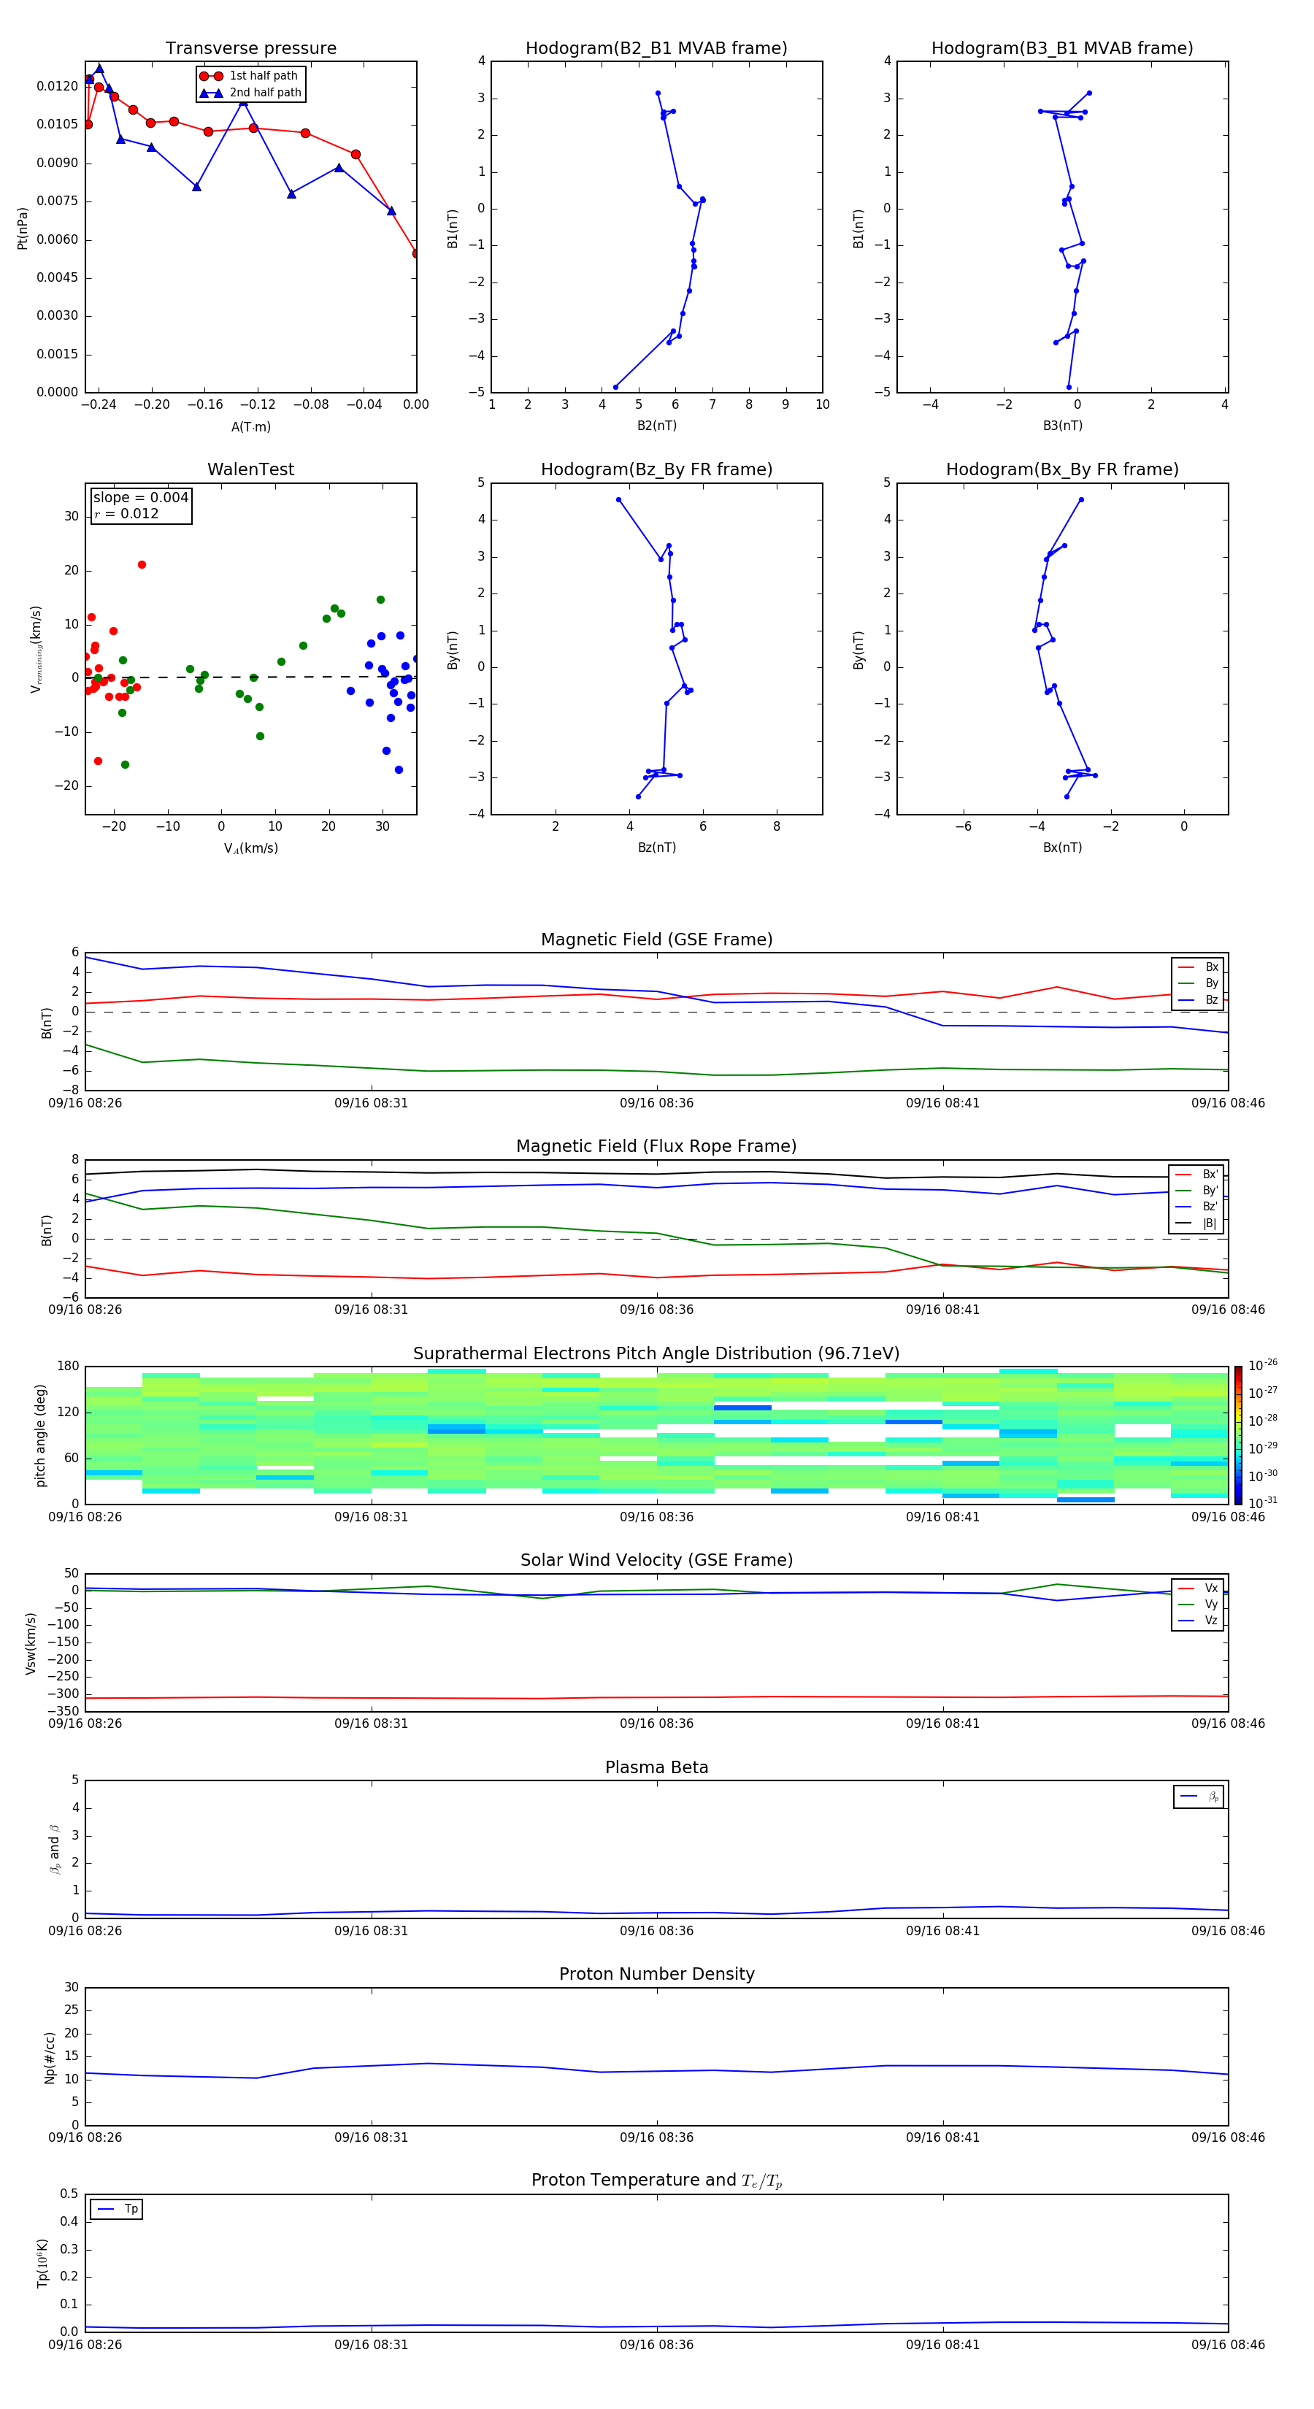Click the 'Proton Number Density' title
The width and height of the screenshot is (1314, 2409).
(x=656, y=1974)
